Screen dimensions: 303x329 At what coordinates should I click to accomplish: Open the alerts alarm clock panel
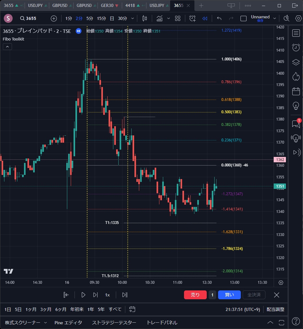tap(296, 48)
